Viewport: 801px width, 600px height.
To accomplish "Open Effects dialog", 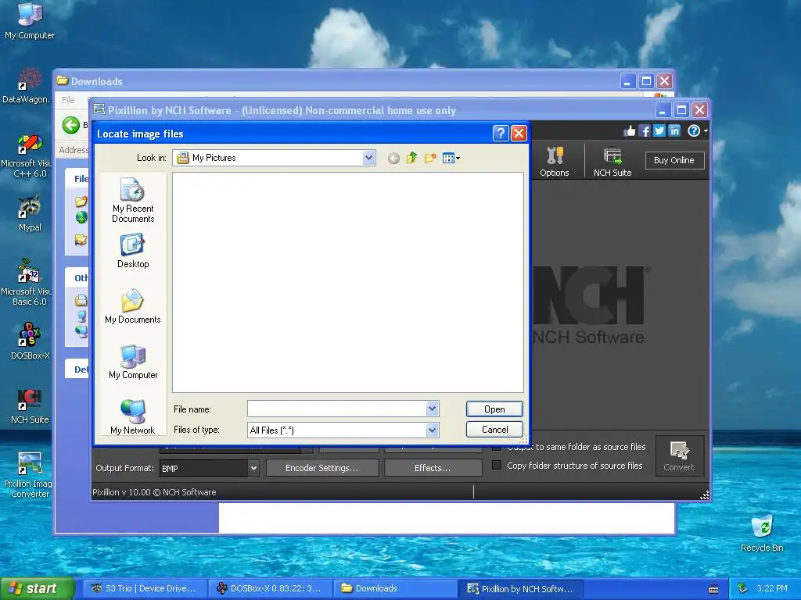I will coord(433,468).
